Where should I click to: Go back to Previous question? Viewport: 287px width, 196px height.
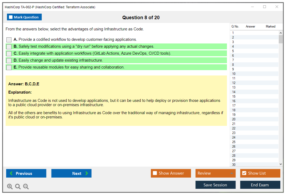pos(26,173)
